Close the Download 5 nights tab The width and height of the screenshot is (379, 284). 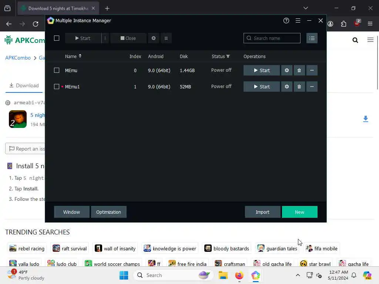[x=93, y=8]
